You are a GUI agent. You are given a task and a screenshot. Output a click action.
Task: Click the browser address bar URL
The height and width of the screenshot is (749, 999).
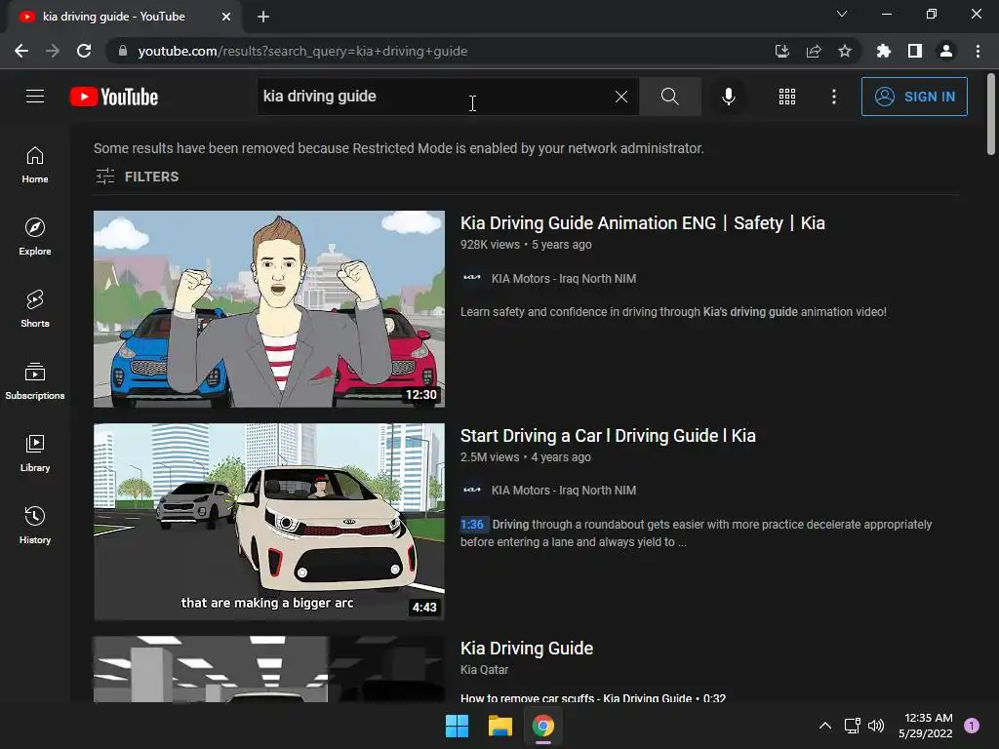click(x=302, y=51)
